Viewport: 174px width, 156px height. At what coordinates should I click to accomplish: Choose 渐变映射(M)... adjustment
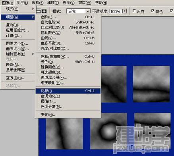tap(68, 83)
